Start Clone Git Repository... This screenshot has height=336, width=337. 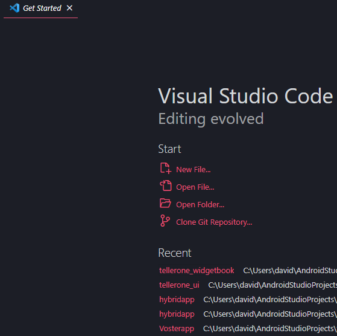[x=214, y=222]
